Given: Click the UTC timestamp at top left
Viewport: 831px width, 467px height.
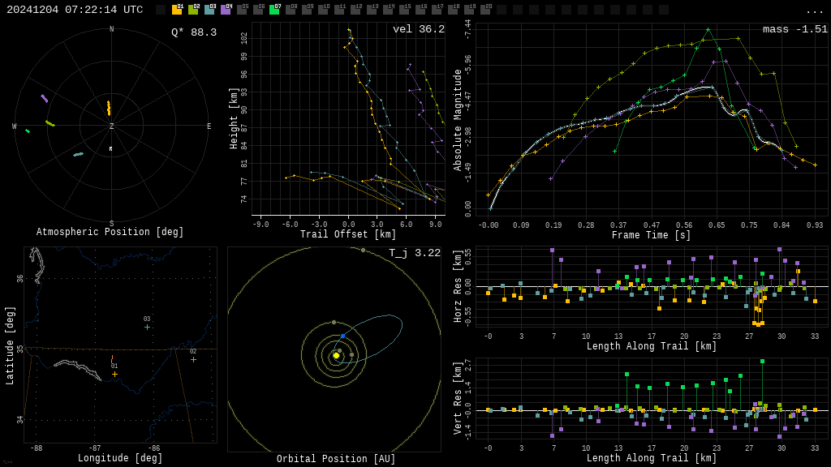Looking at the screenshot, I should coord(75,10).
